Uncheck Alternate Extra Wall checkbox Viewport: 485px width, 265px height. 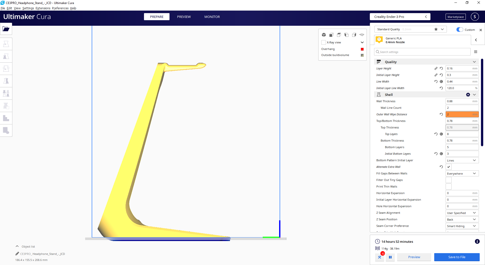[x=449, y=167]
